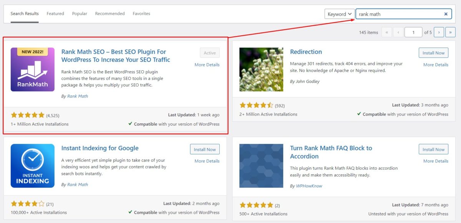Click the next-page arrow icon
Viewport: 461px width, 223px height.
click(439, 32)
